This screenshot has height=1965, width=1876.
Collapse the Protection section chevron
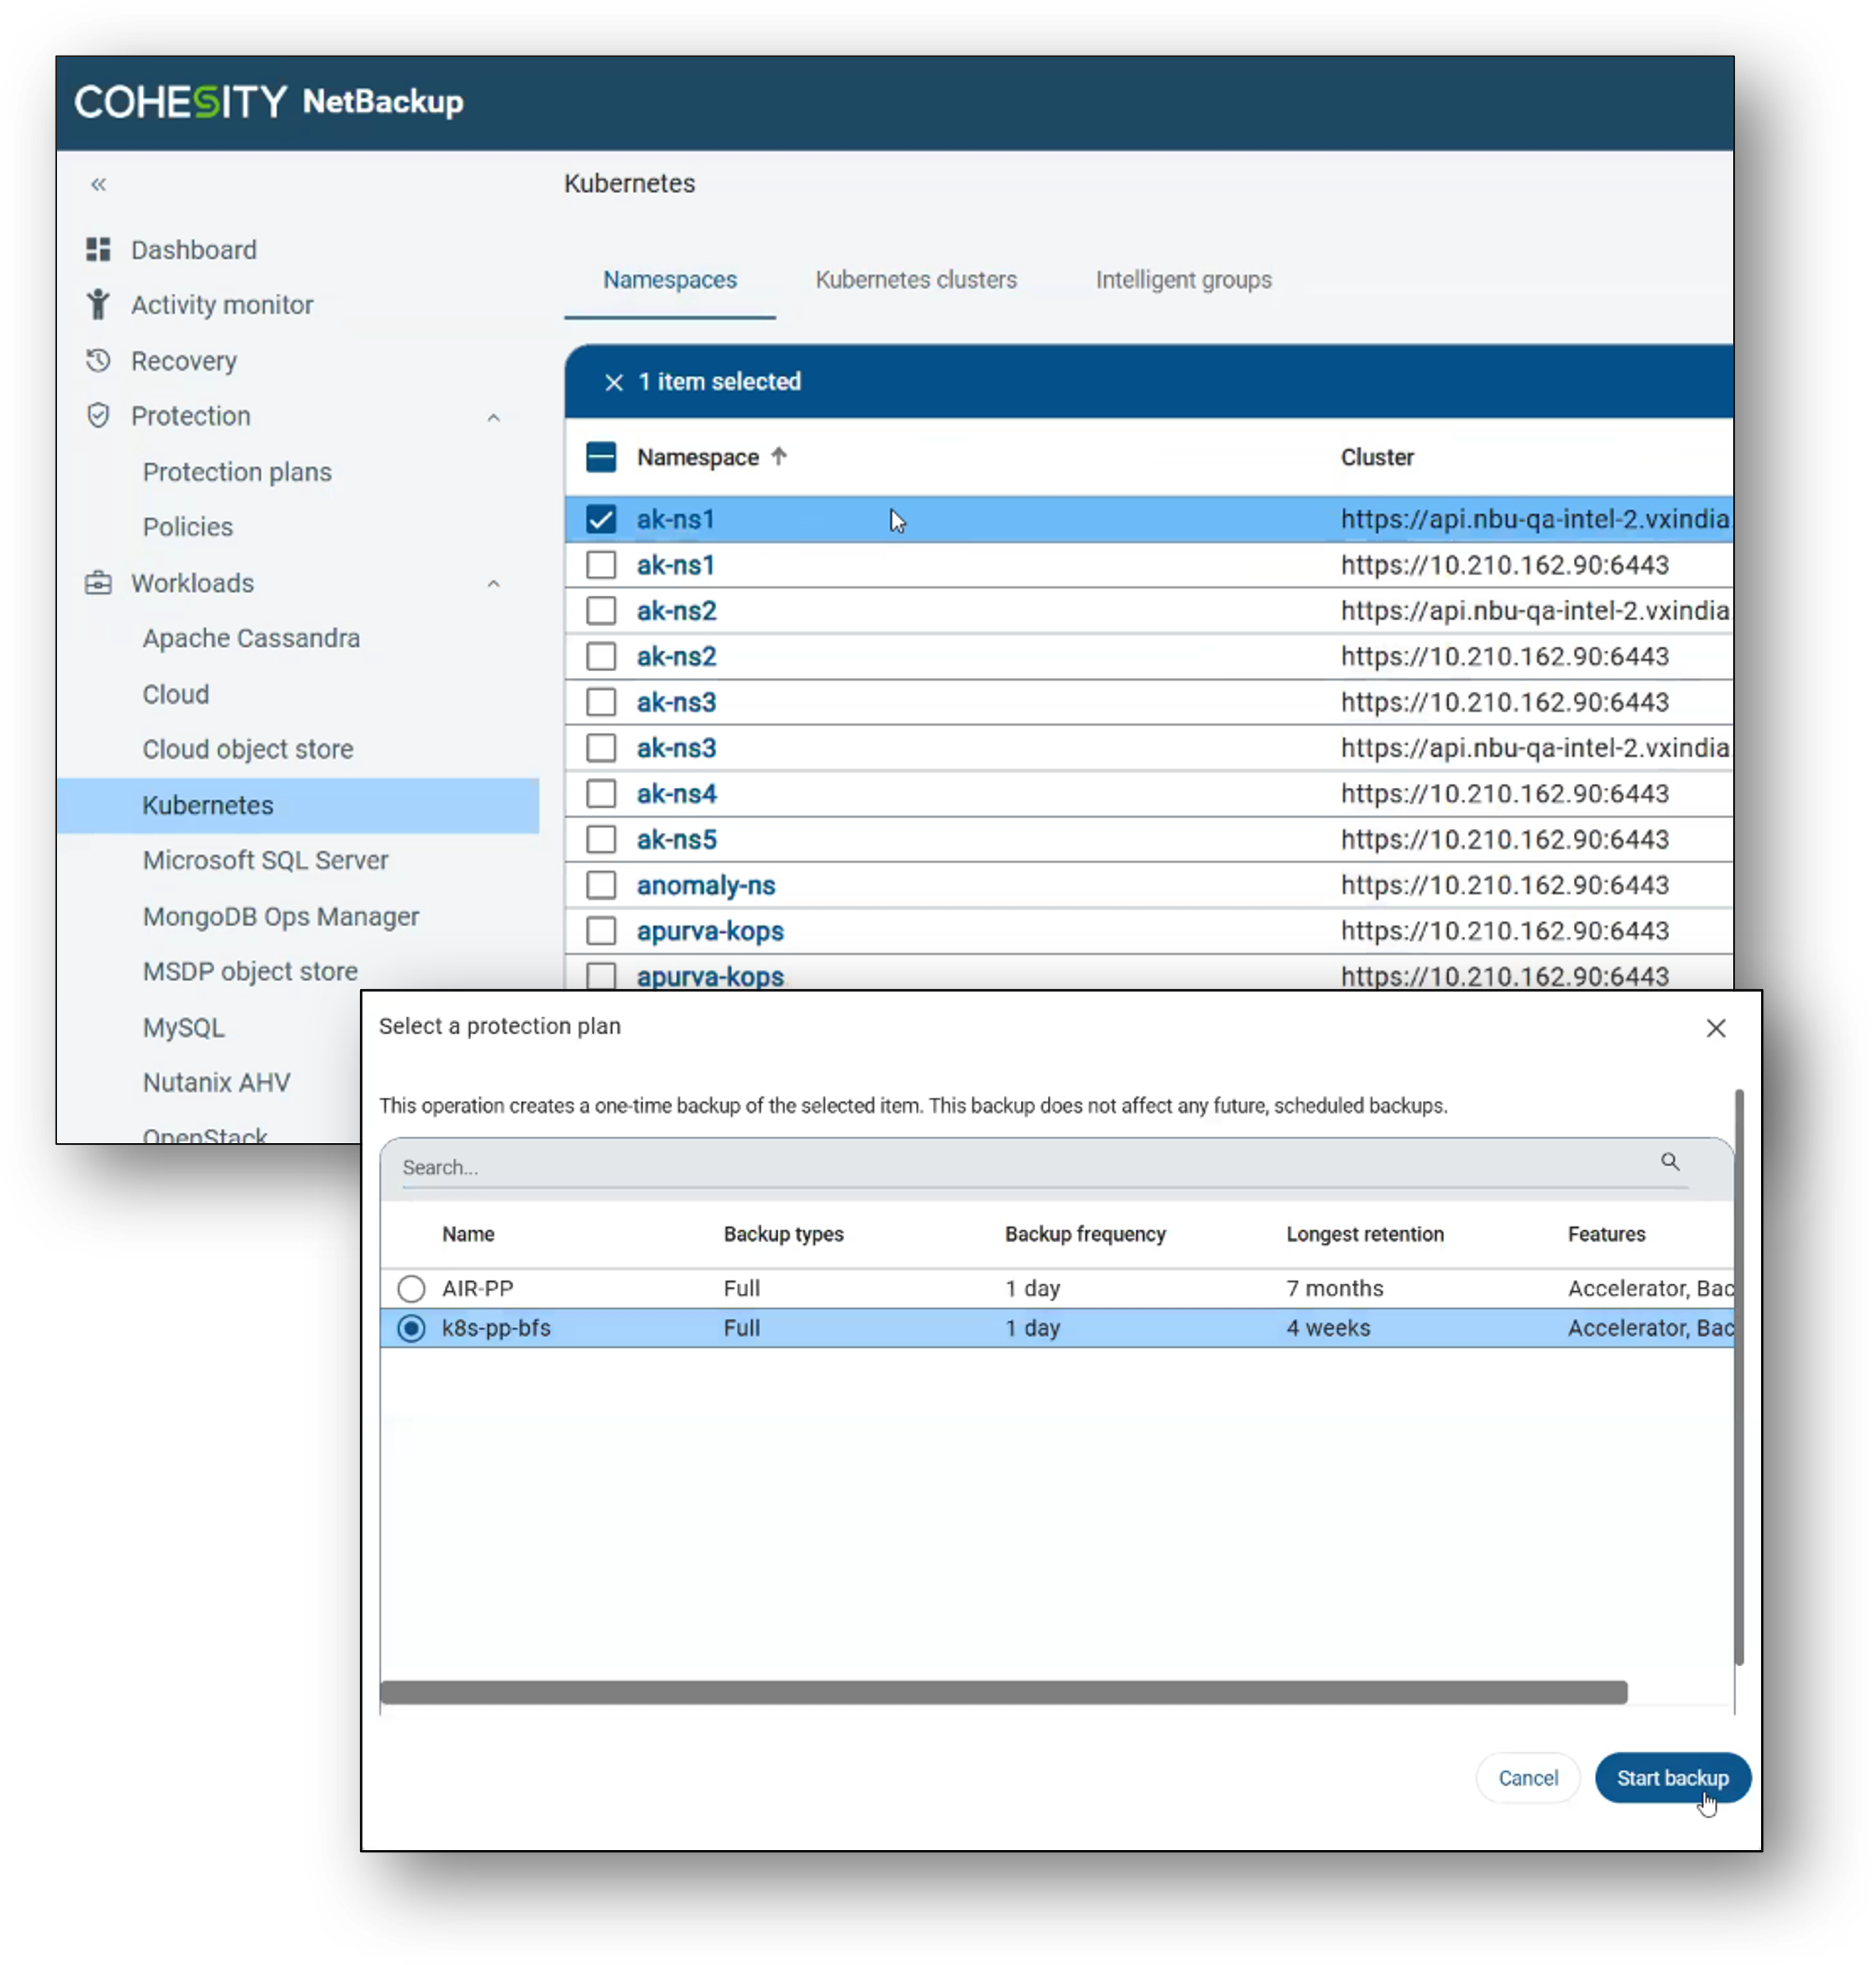pos(493,417)
